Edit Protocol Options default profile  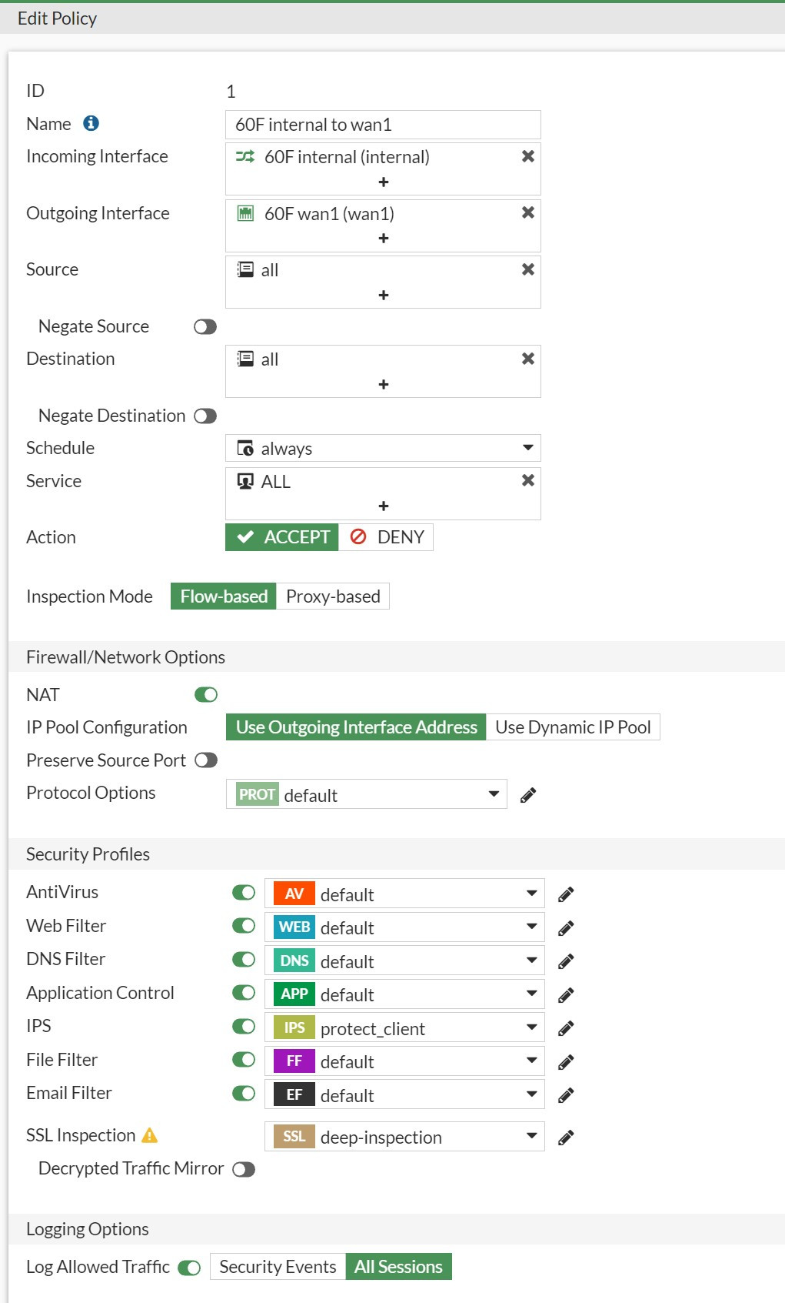coord(527,795)
